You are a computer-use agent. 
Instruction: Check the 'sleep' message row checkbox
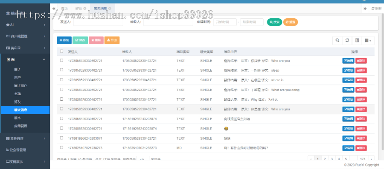[x=61, y=70]
